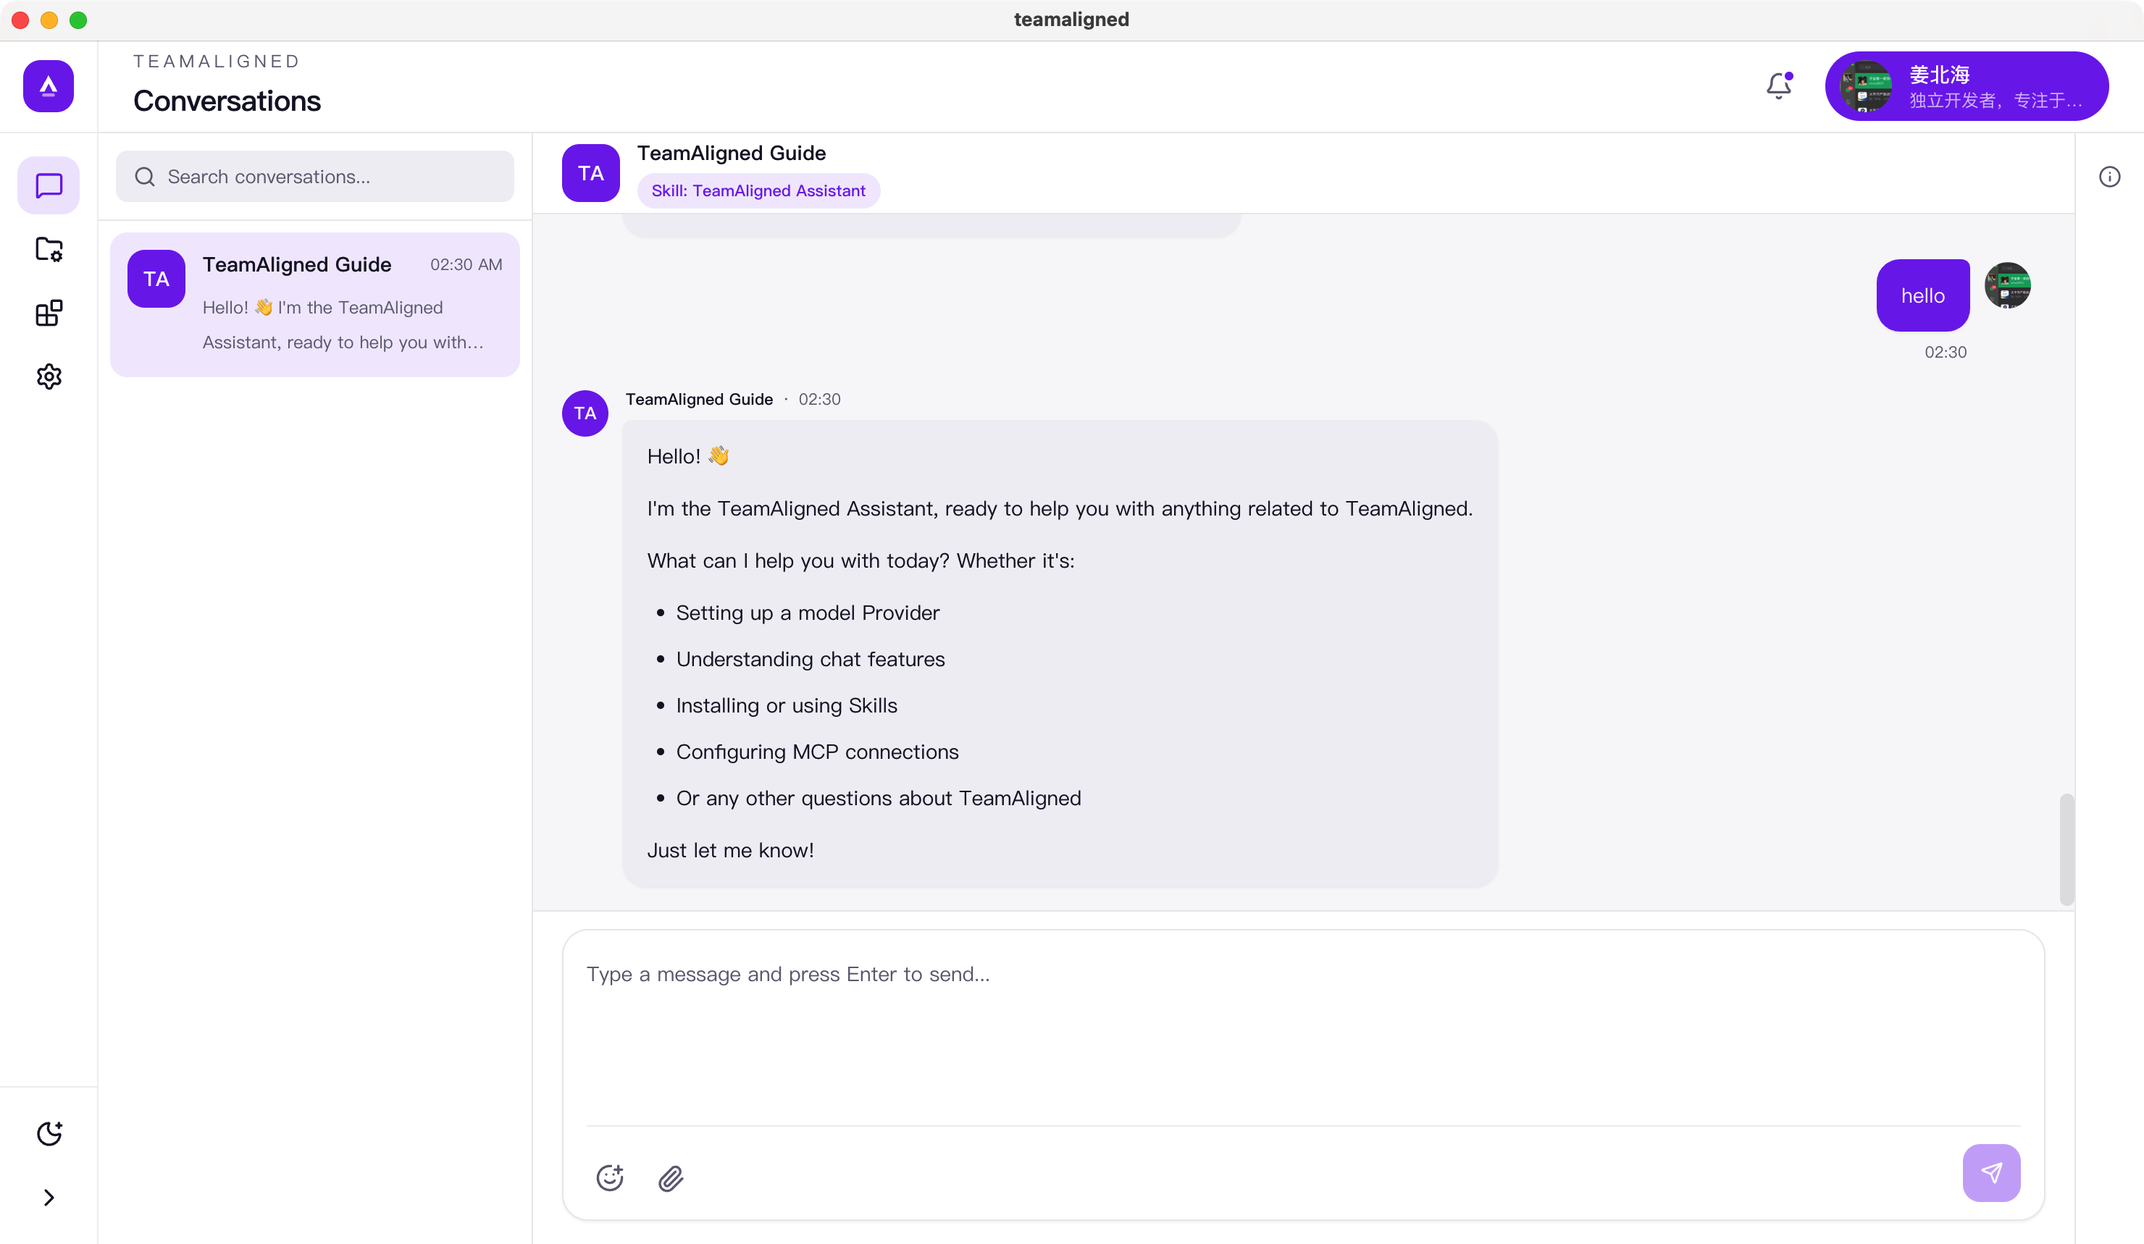This screenshot has width=2144, height=1244.
Task: Open the Skills/plugins grid sidebar icon
Action: tap(49, 313)
